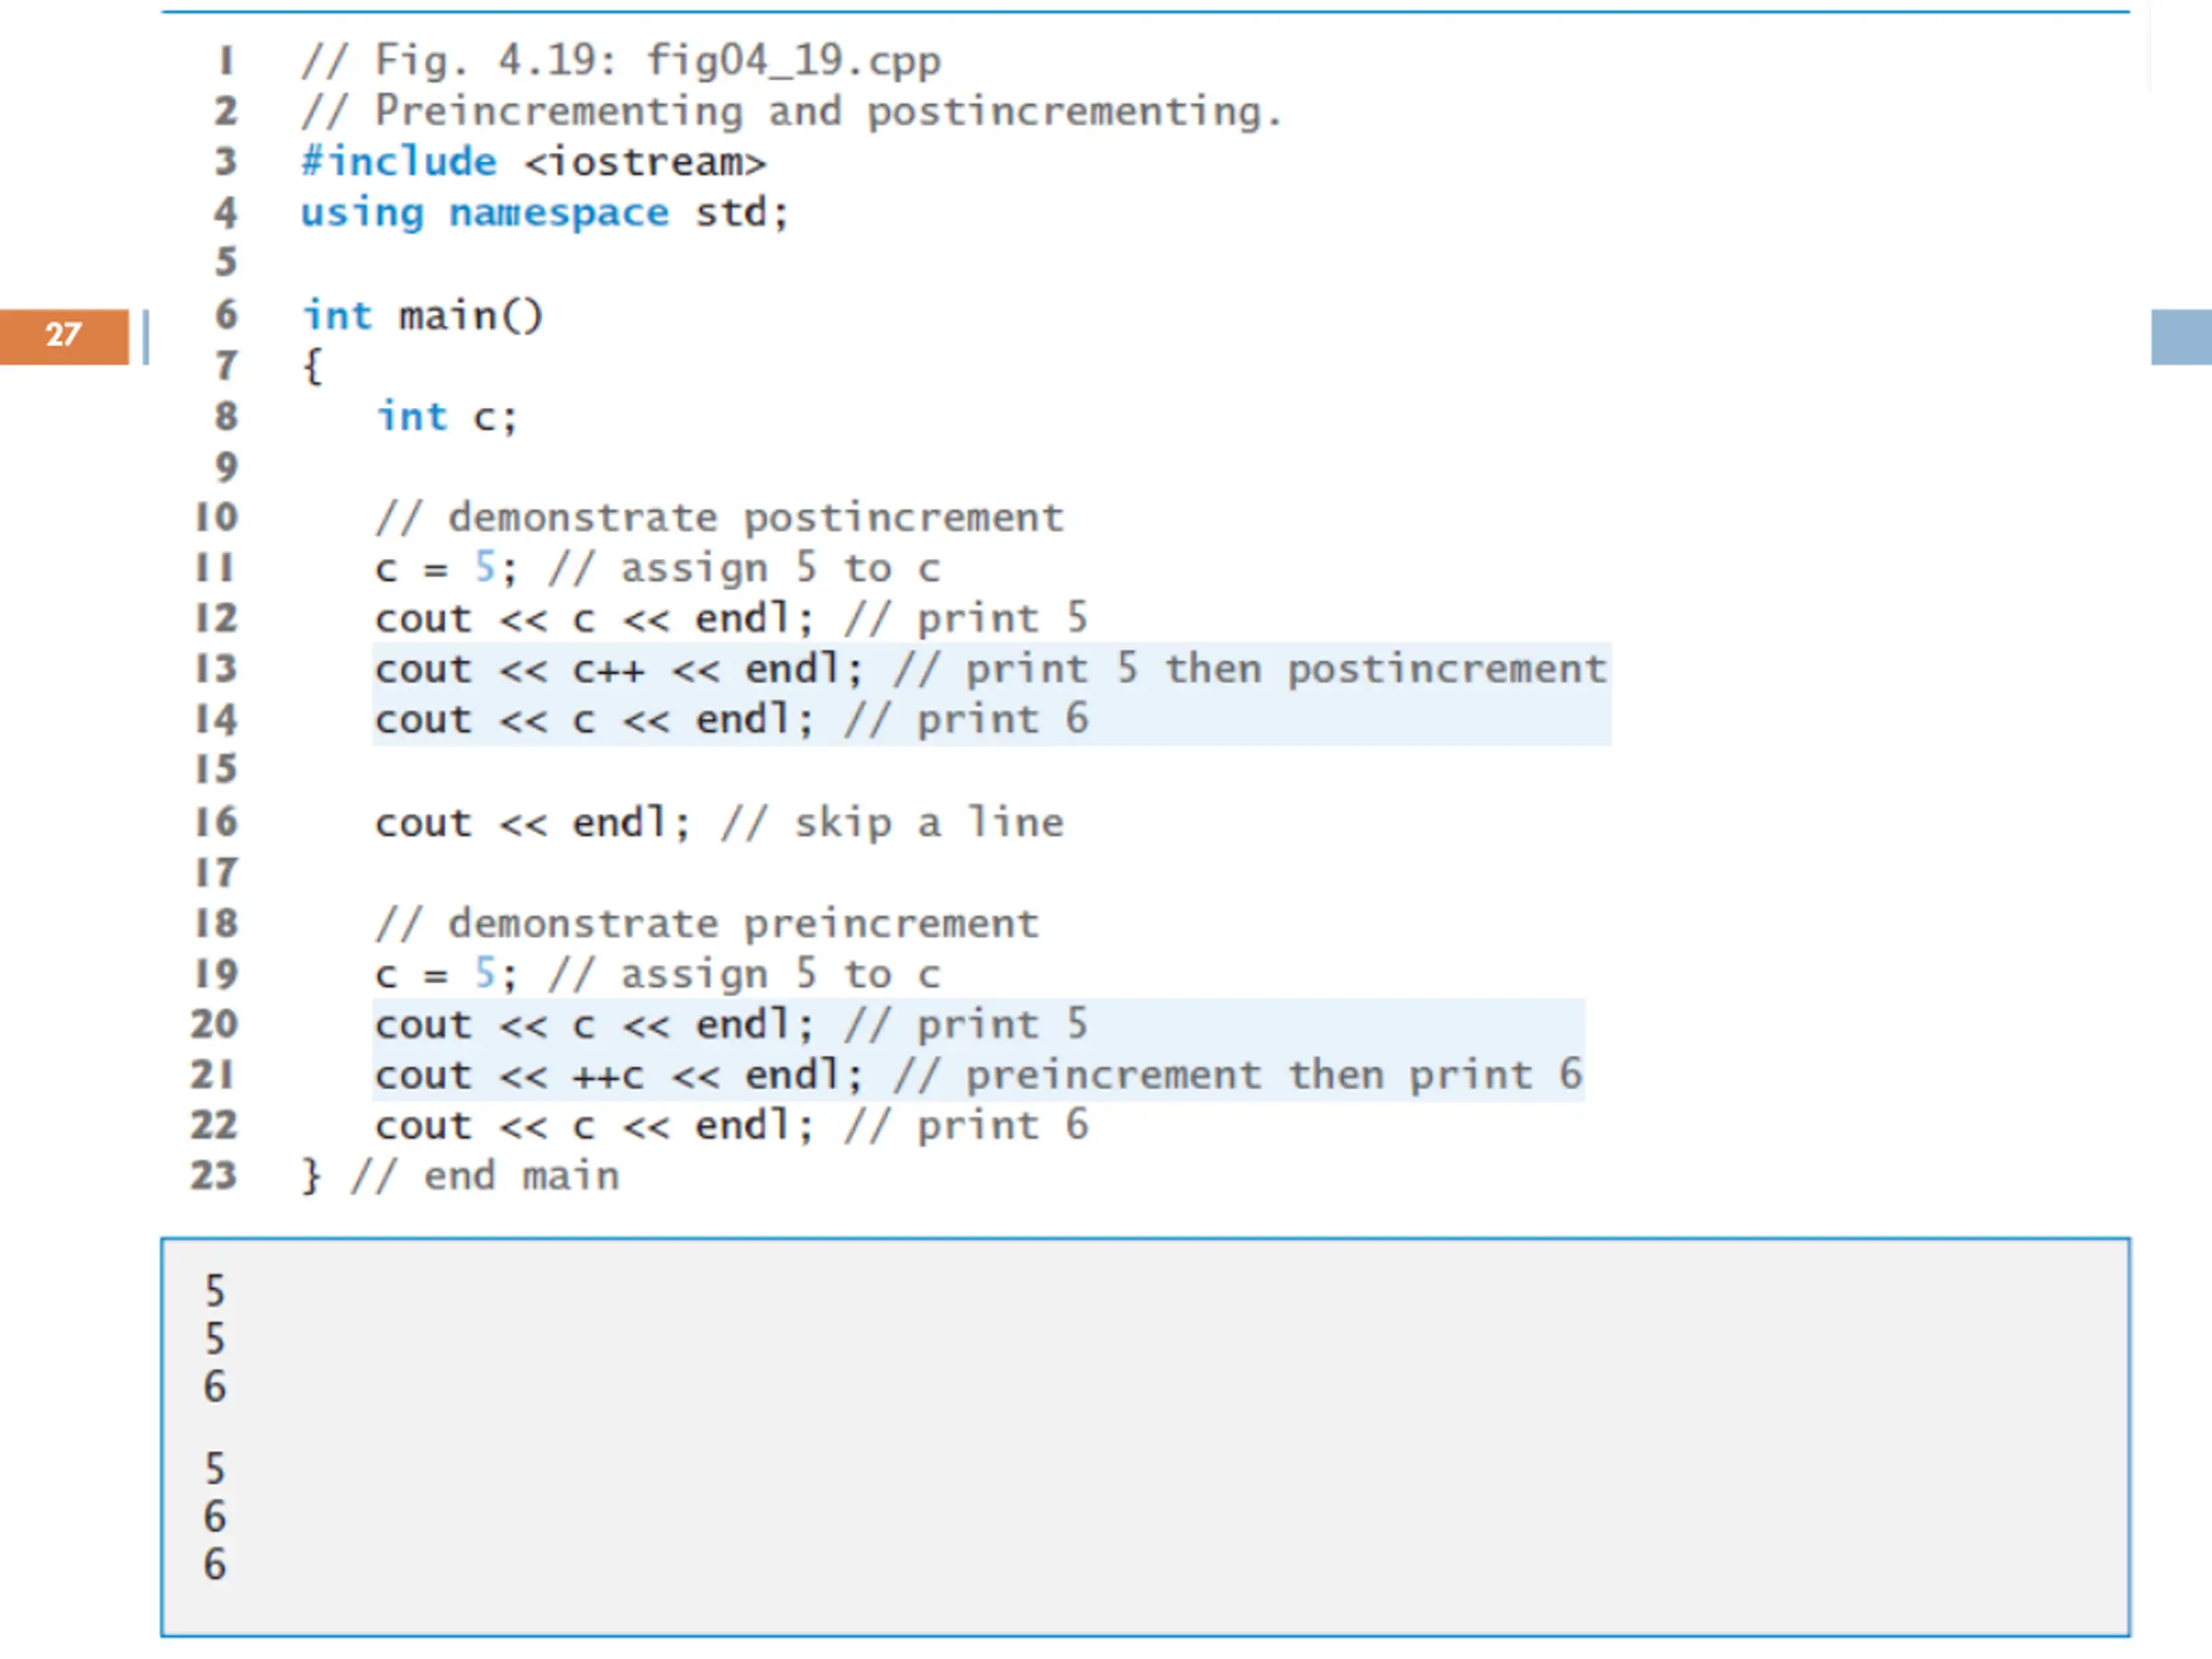Click the 'skip a line' comment line
This screenshot has width=2212, height=1659.
[x=719, y=823]
